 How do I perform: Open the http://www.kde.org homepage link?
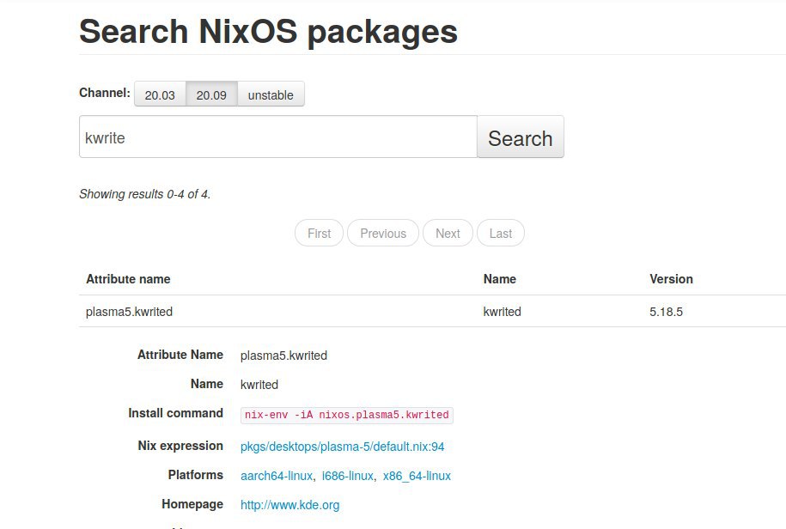click(x=289, y=504)
